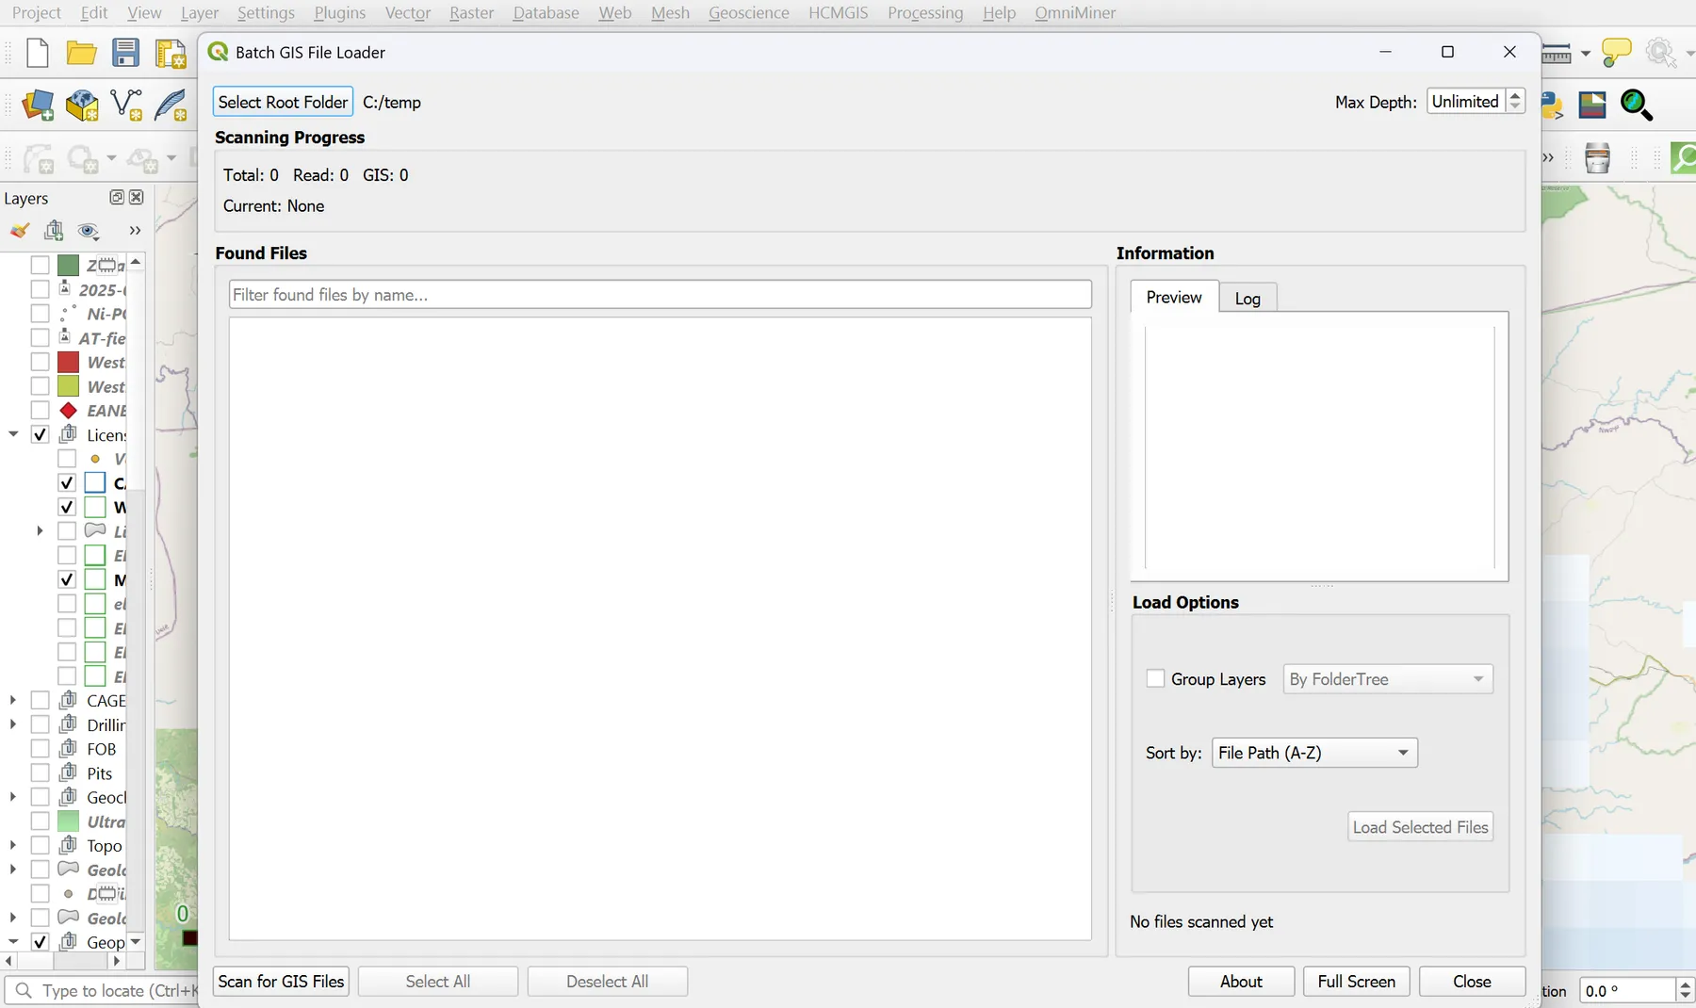Click the green magnifier search icon
This screenshot has width=1696, height=1008.
click(x=1683, y=158)
